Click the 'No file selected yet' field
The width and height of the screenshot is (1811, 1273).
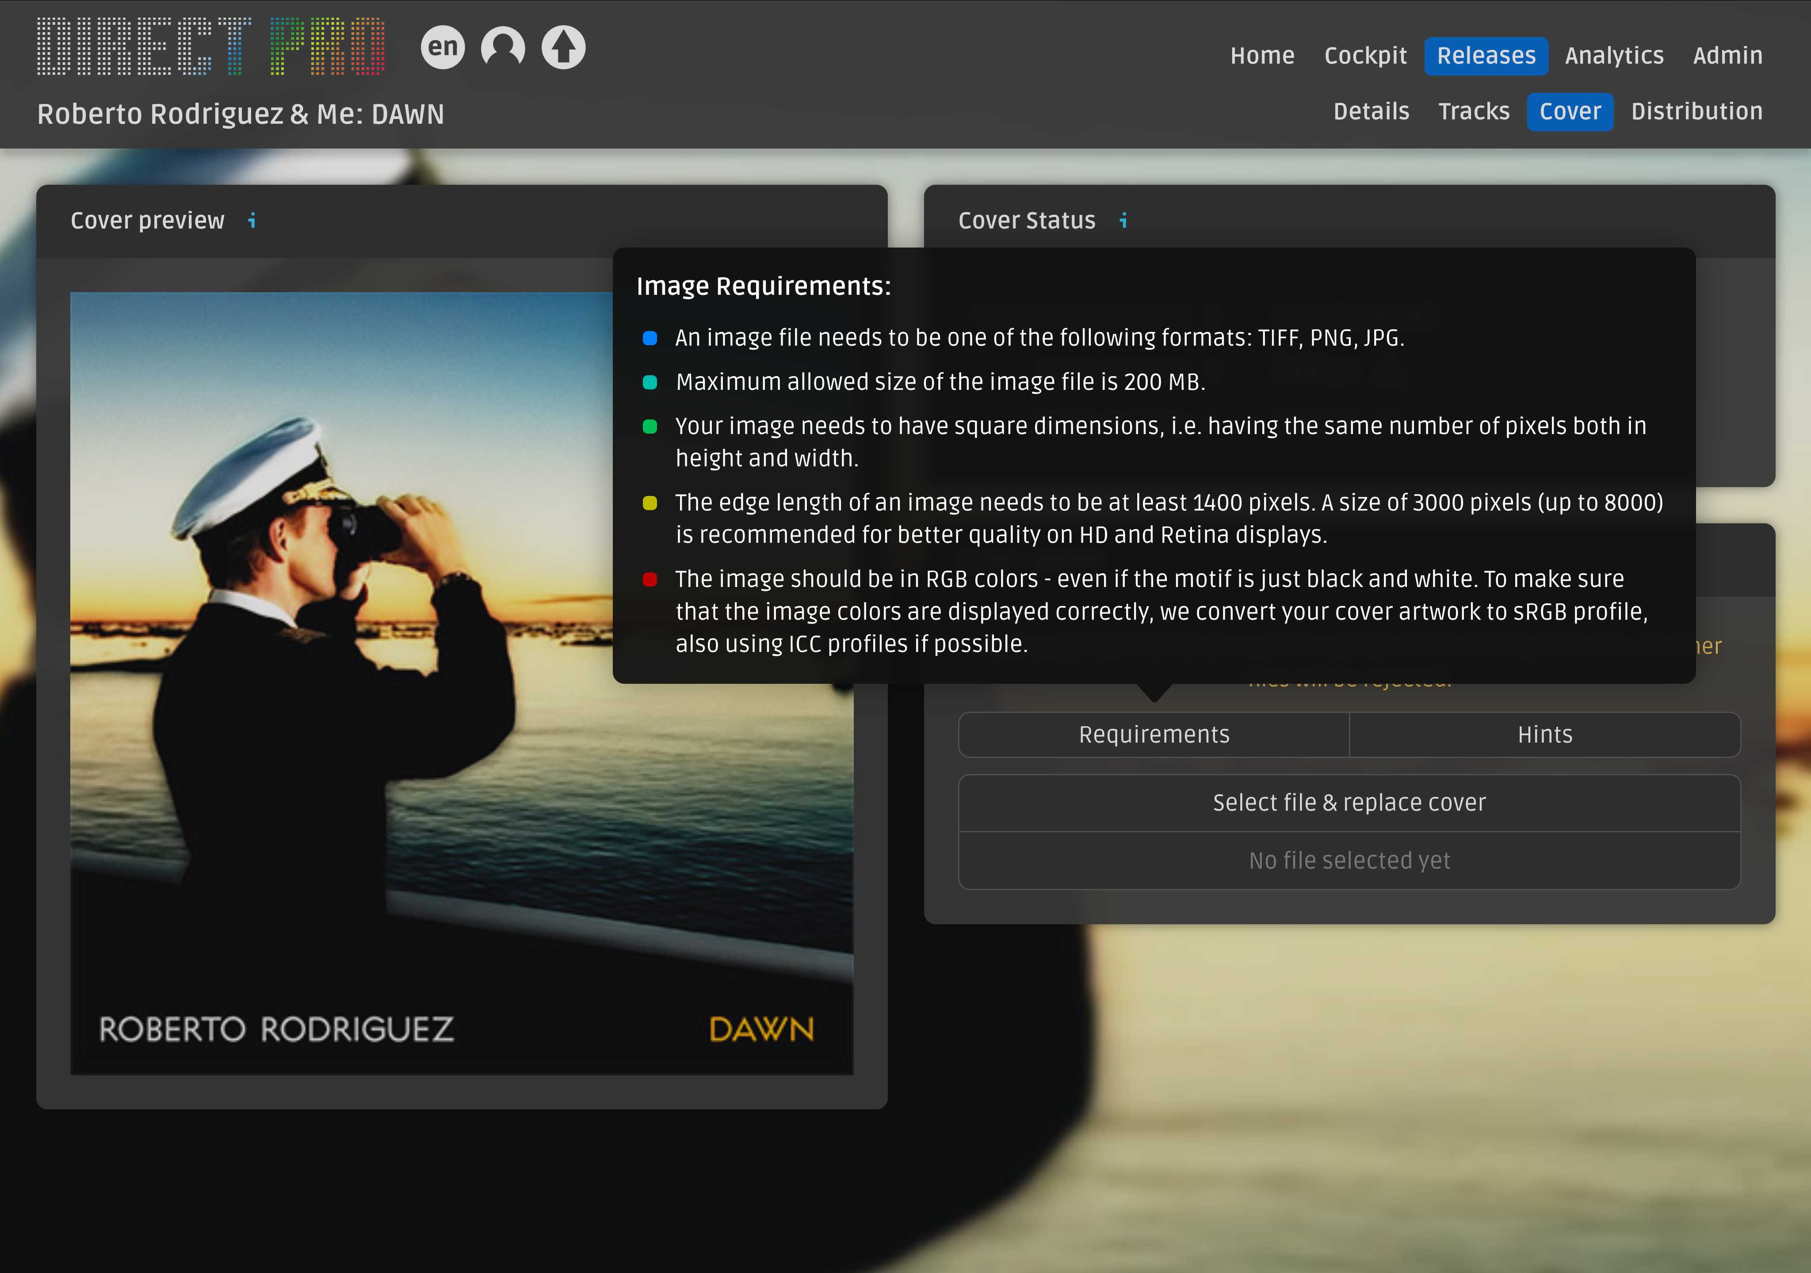(1349, 861)
